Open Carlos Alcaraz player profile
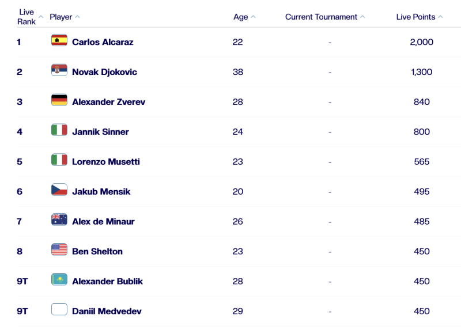This screenshot has height=336, width=461. (x=103, y=42)
